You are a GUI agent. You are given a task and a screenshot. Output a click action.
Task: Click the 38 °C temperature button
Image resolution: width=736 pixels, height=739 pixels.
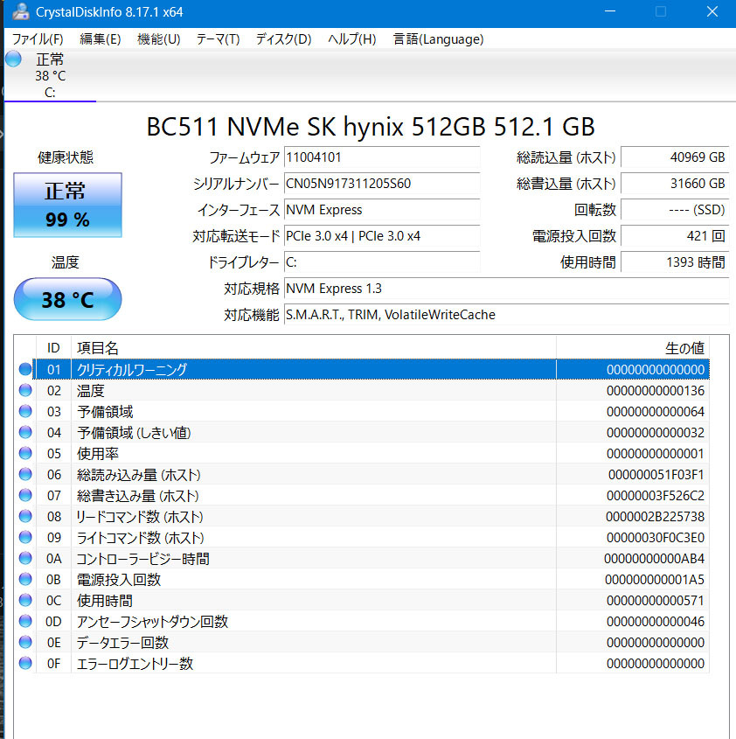[67, 300]
